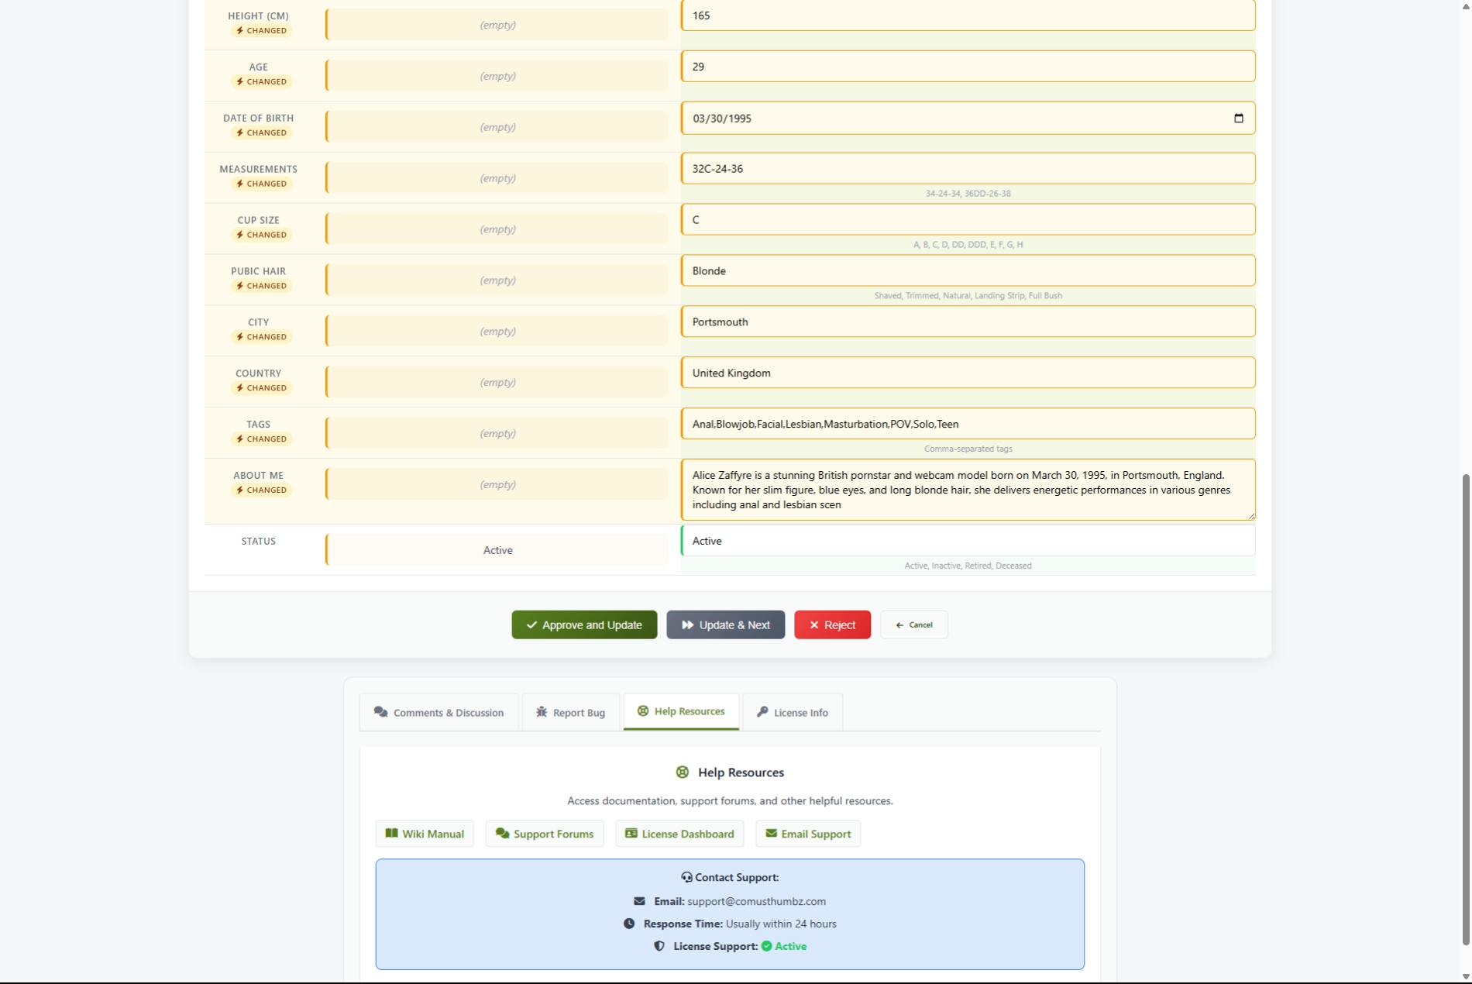
Task: Click the key icon on License Info
Action: (762, 712)
